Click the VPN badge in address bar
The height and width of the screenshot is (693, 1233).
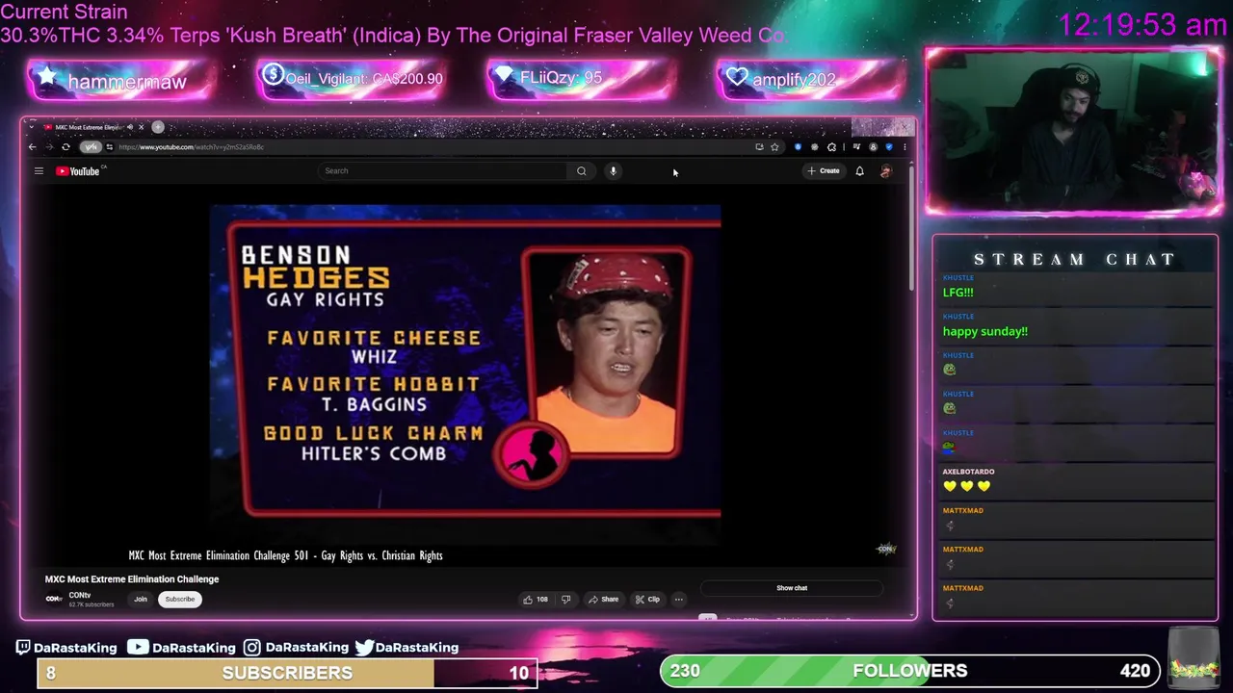coord(91,147)
